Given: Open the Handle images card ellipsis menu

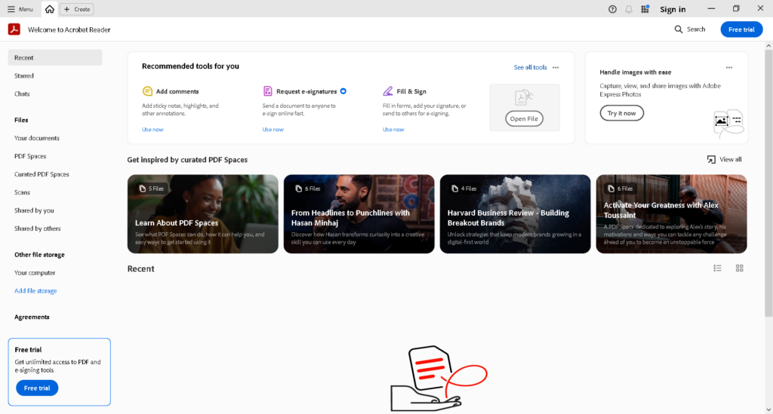Looking at the screenshot, I should coord(728,67).
